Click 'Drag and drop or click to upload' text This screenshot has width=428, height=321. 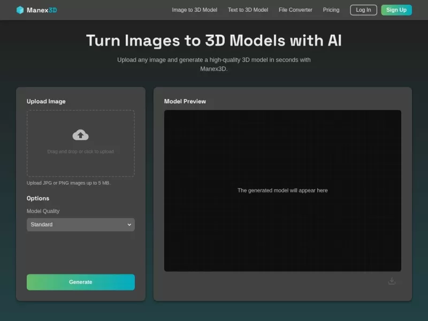pos(80,151)
